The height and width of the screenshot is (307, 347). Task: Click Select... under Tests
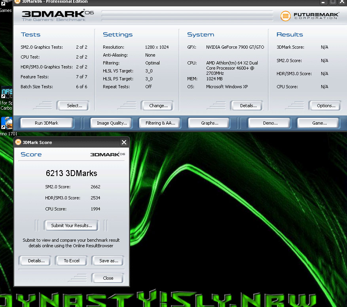click(x=72, y=106)
